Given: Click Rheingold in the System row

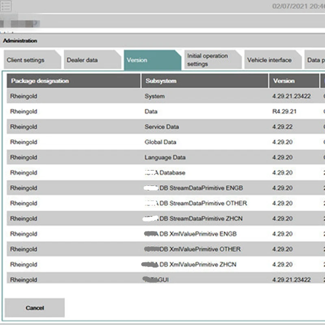Looking at the screenshot, I should coord(24,96).
